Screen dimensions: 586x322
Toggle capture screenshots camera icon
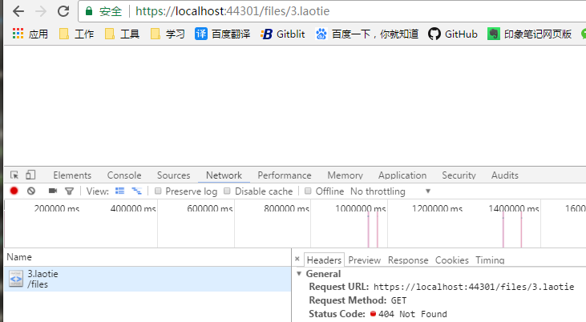coord(53,191)
